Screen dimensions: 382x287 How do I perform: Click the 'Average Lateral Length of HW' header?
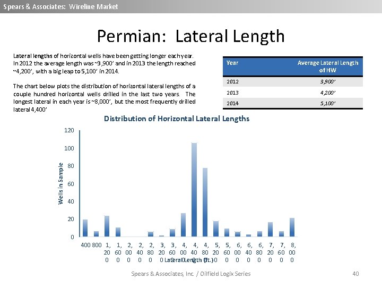pyautogui.click(x=328, y=66)
